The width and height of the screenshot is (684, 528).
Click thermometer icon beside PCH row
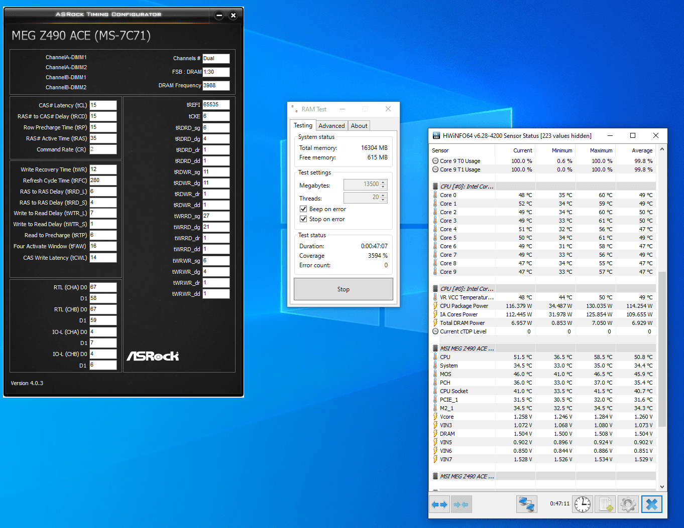435,383
